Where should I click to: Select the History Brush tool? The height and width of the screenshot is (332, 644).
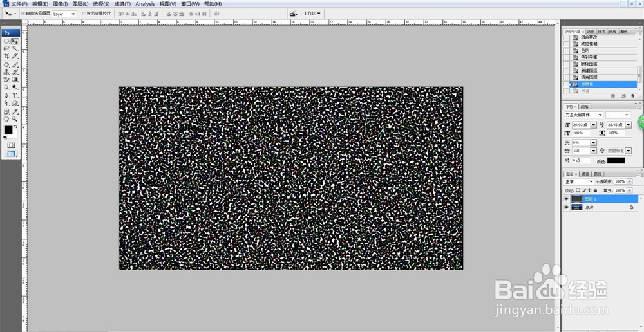point(15,72)
